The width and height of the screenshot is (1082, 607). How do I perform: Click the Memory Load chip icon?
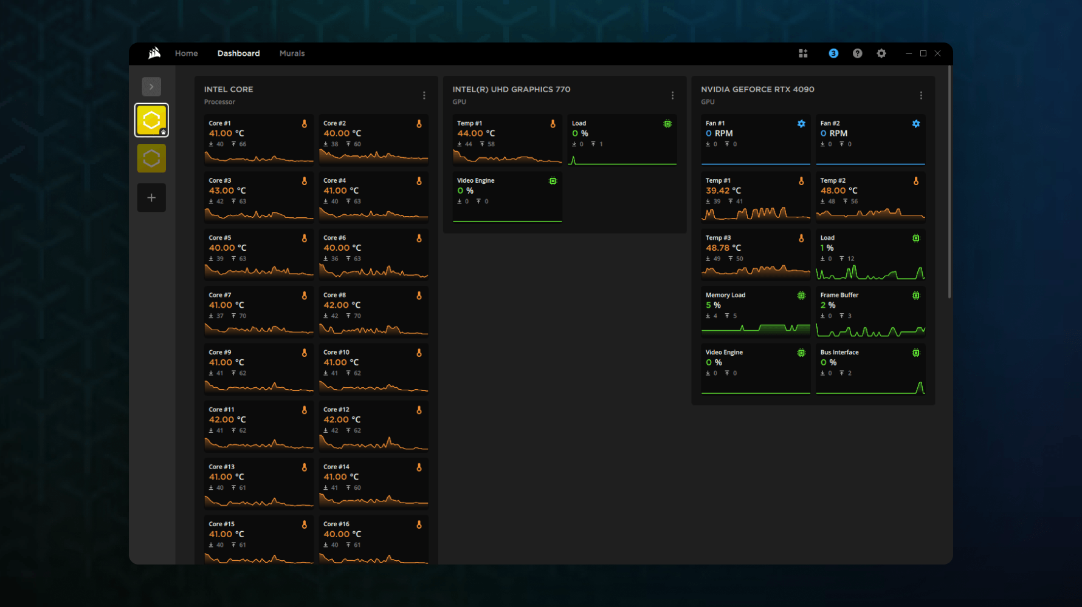801,296
